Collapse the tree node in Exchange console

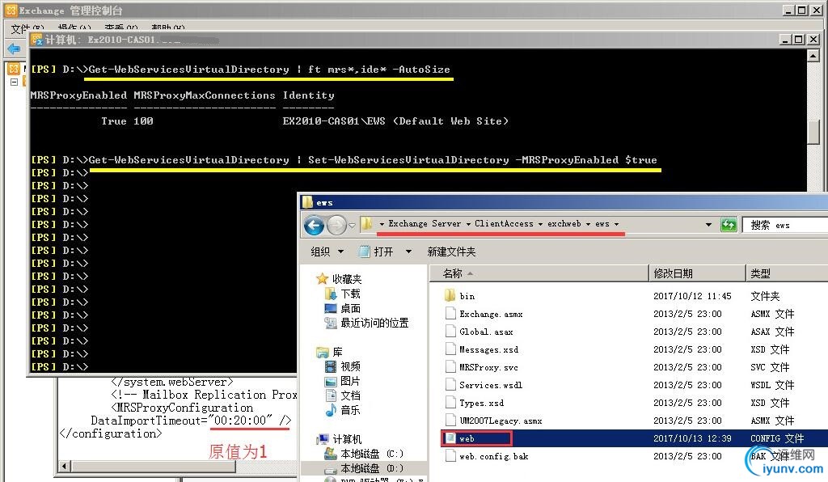(15, 82)
